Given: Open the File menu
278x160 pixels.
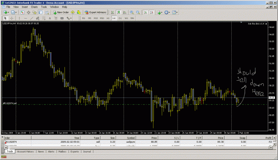Looking at the screenshot, I should (8, 7).
